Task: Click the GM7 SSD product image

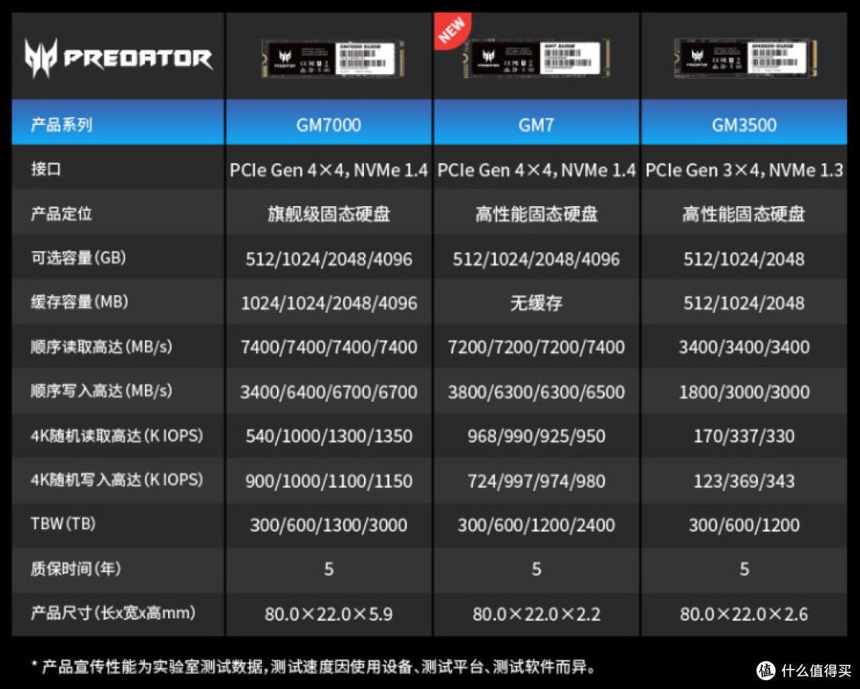Action: (537, 57)
